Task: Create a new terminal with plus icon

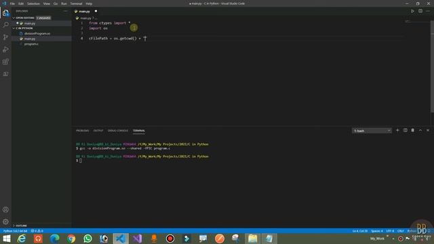Action: [397, 130]
